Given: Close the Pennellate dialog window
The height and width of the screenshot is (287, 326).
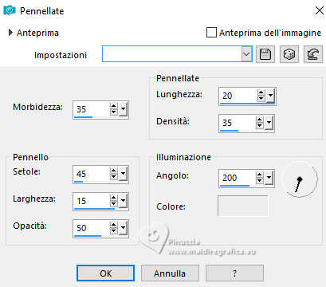Looking at the screenshot, I should coord(320,10).
